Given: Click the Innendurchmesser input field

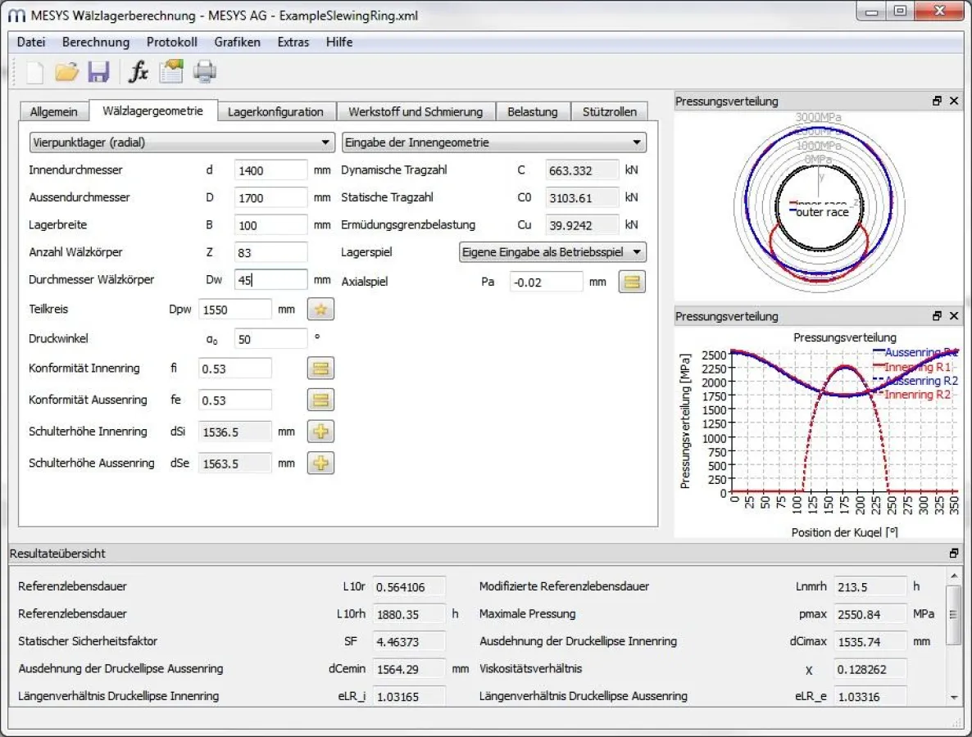Looking at the screenshot, I should [270, 170].
